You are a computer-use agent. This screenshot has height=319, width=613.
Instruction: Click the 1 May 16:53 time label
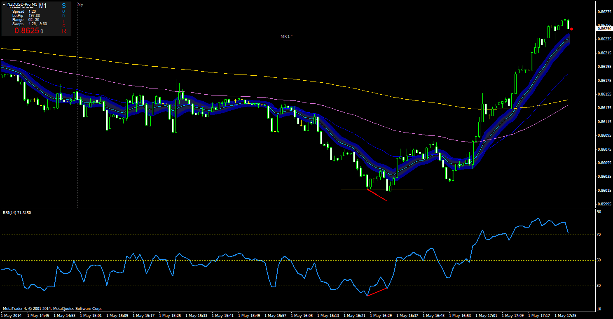click(x=460, y=316)
